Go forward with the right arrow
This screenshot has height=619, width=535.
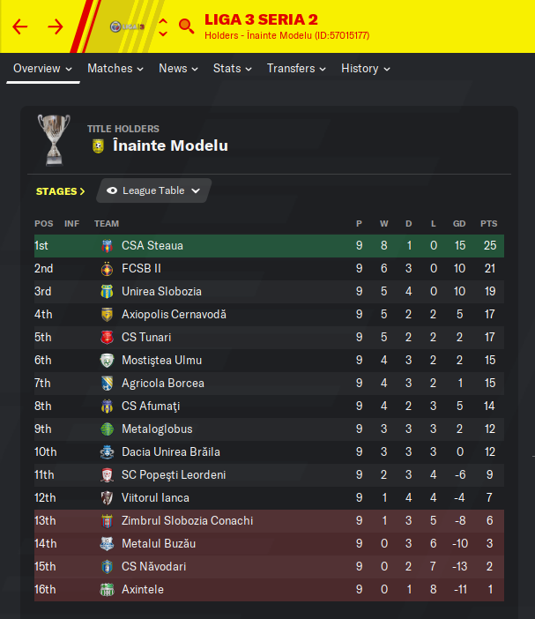56,26
